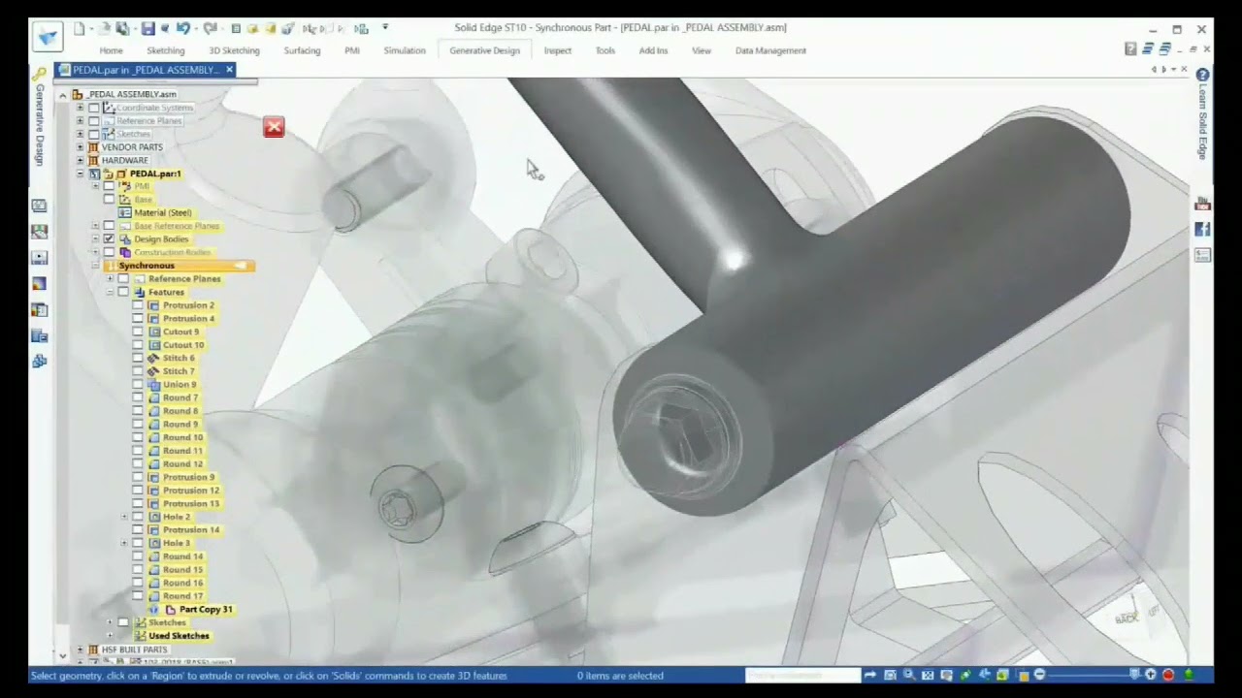This screenshot has width=1242, height=698.
Task: Click the YouTube icon on right sidebar
Action: click(x=1203, y=205)
